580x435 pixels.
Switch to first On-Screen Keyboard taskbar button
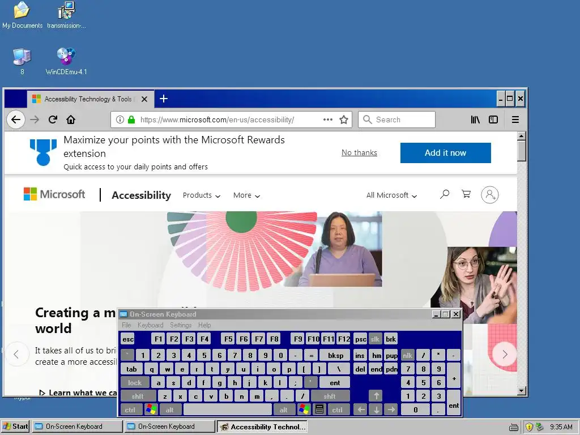click(77, 427)
